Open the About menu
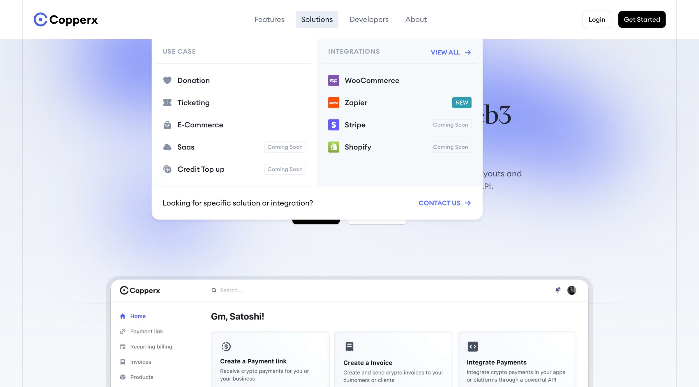 click(416, 20)
